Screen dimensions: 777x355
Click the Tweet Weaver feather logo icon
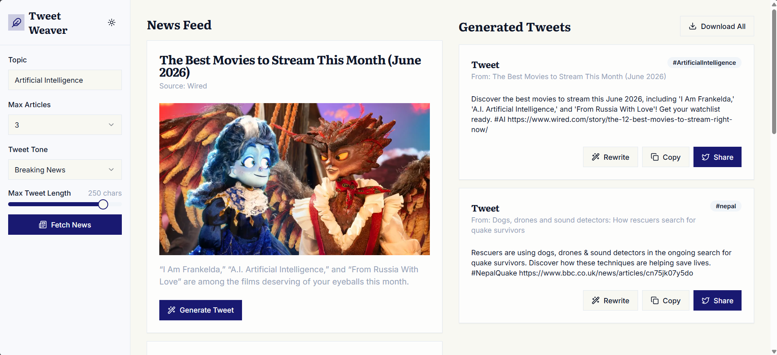pyautogui.click(x=16, y=22)
